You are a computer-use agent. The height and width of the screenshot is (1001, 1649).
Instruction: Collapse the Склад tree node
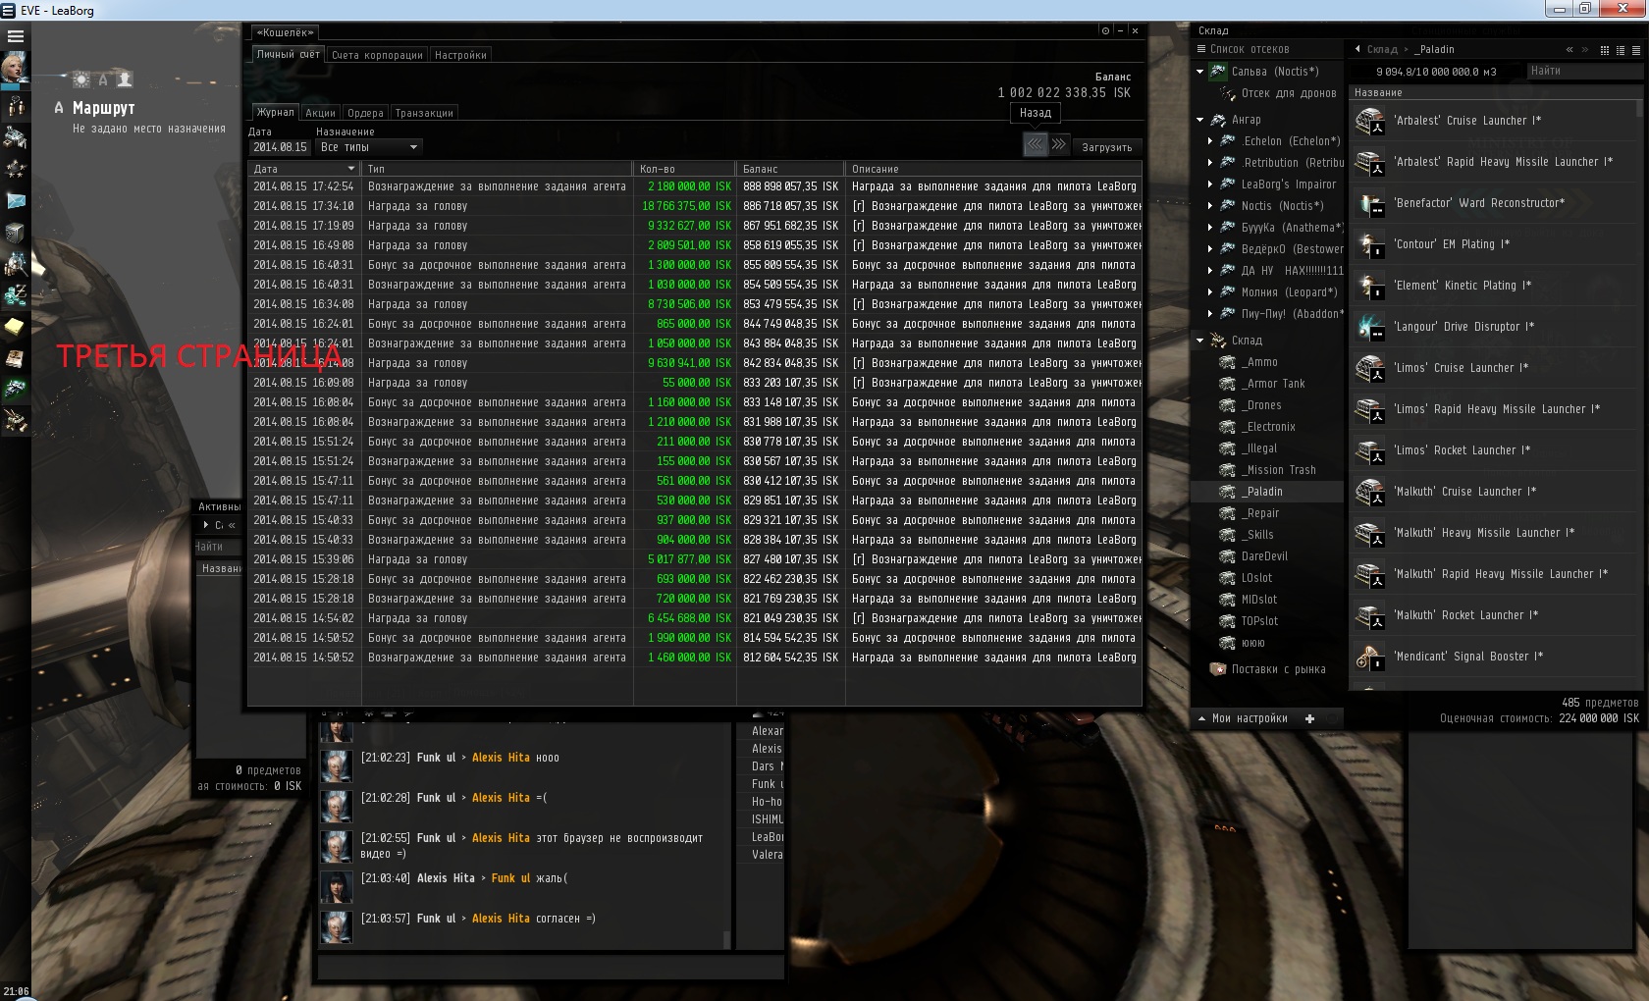(1199, 341)
